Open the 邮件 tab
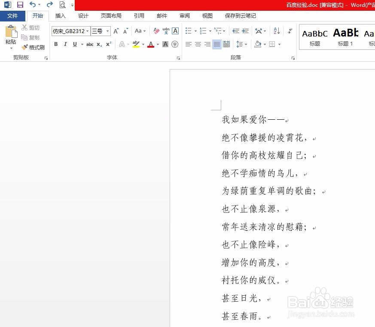 pos(162,16)
